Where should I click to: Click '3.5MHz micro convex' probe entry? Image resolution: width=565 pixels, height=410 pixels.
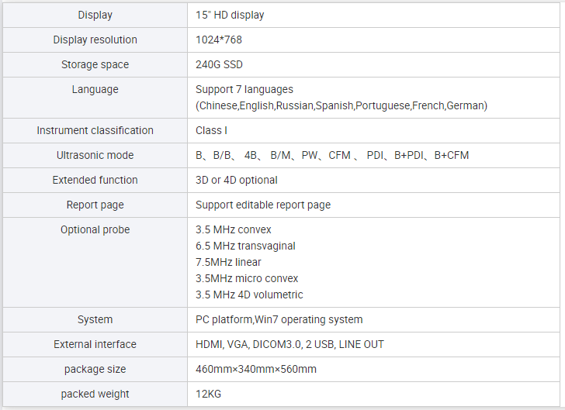[x=247, y=278]
